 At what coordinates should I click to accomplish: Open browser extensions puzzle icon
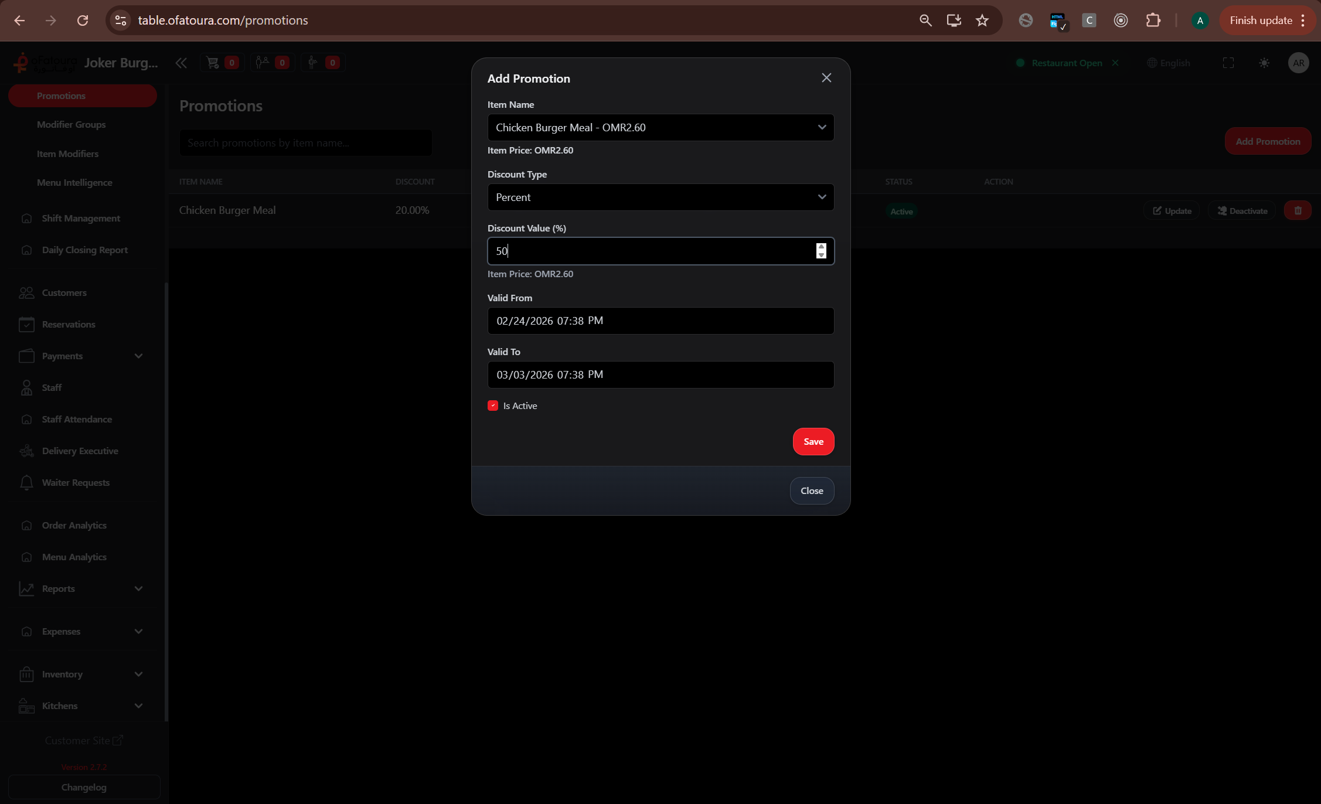(1153, 21)
